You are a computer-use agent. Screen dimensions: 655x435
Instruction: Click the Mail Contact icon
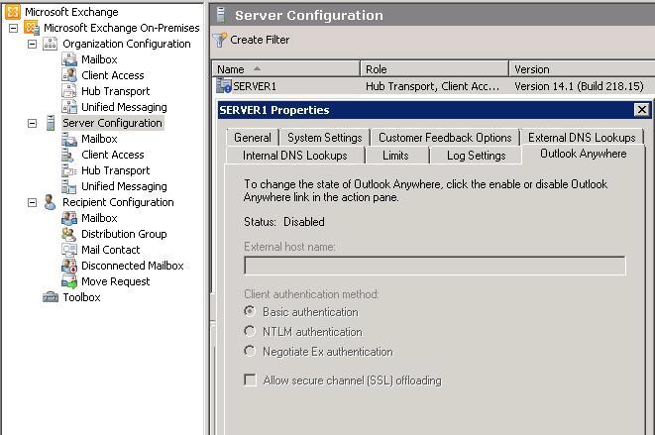(x=69, y=250)
